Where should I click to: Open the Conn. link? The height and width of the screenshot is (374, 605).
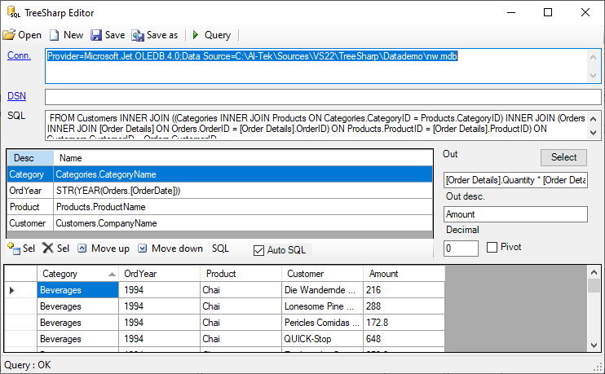point(19,55)
